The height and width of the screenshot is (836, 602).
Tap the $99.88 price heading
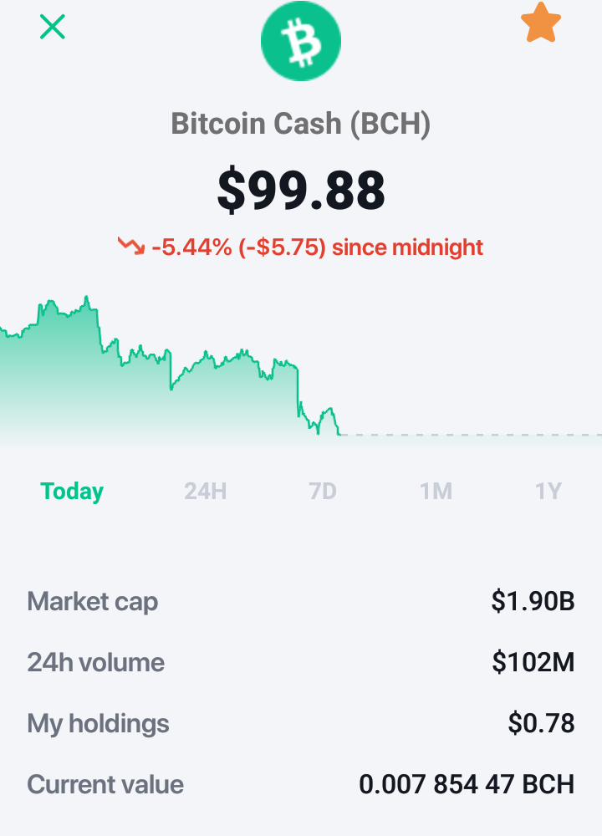(301, 190)
